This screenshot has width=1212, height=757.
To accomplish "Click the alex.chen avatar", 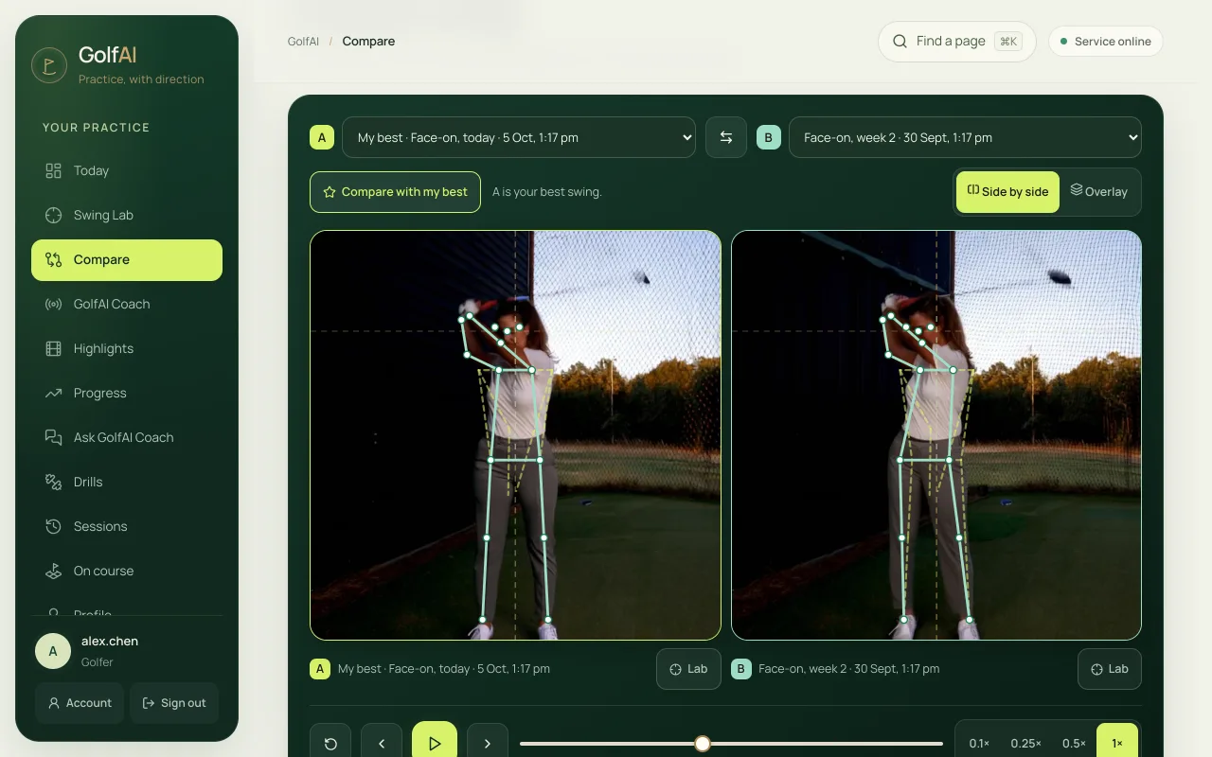I will click(x=53, y=651).
